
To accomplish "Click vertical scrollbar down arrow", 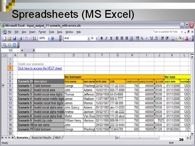I will [x=192, y=134].
